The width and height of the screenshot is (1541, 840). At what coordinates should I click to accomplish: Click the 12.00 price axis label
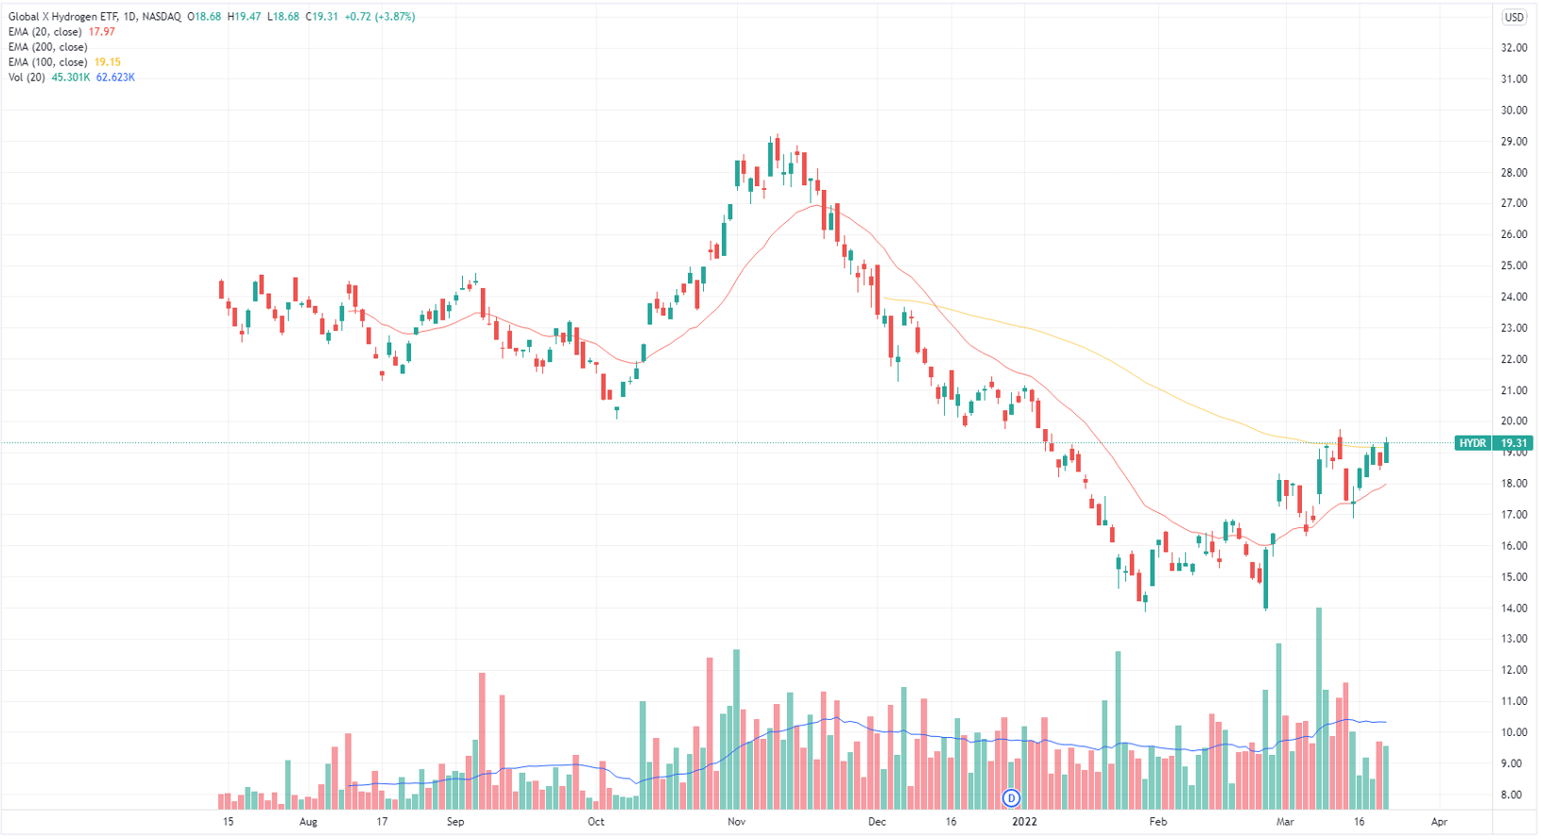(1514, 670)
